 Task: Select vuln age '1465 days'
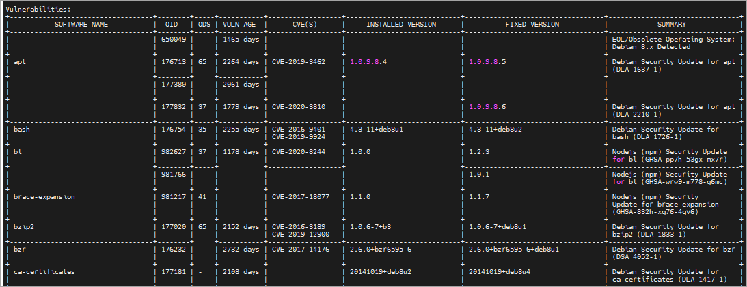(x=241, y=40)
